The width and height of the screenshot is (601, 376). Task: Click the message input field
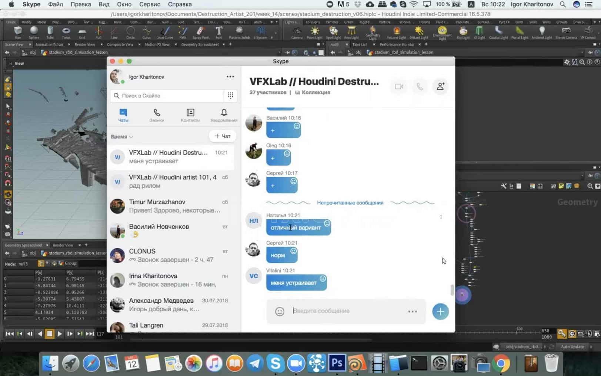[346, 311]
